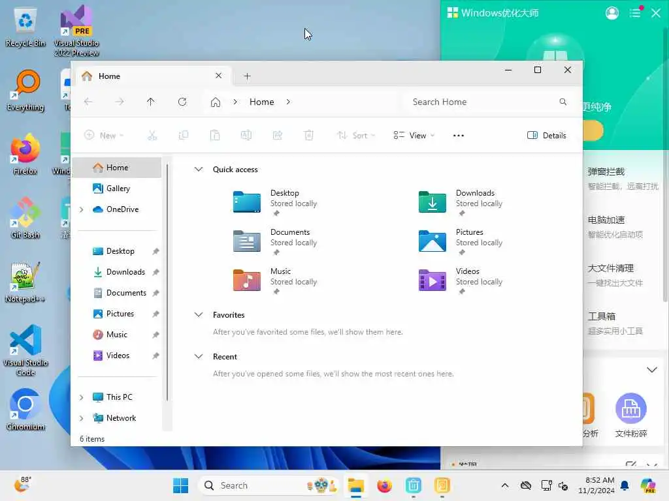Select the Visual Studio Code desktop shortcut
The height and width of the screenshot is (501, 669).
pyautogui.click(x=25, y=350)
